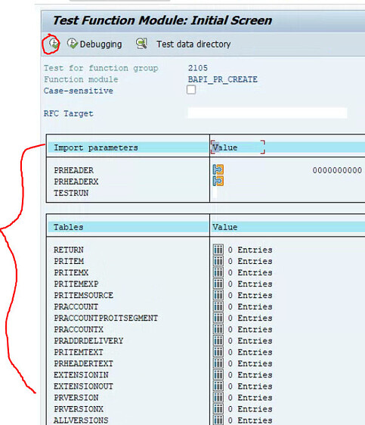Open the RETURN table entries icon

coord(218,250)
